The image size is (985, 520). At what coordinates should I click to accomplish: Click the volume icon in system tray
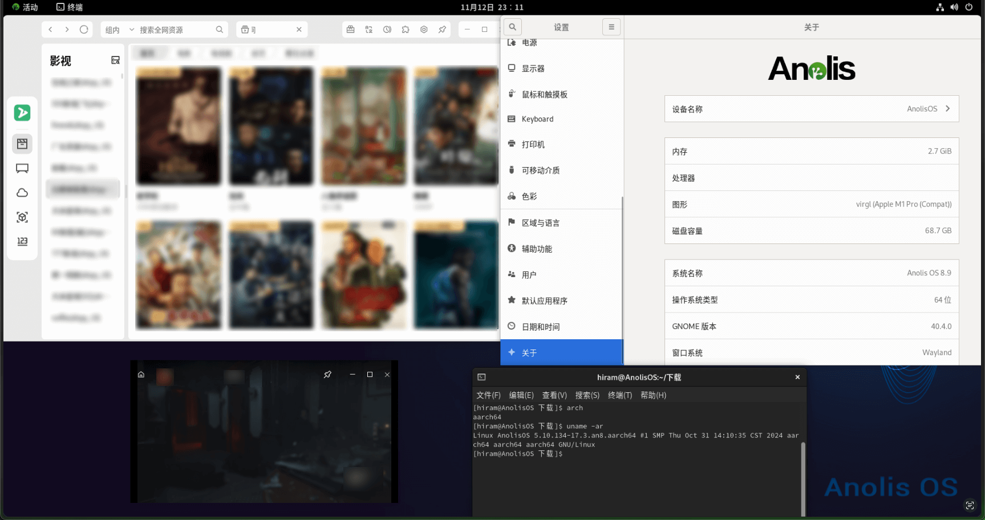click(x=954, y=7)
